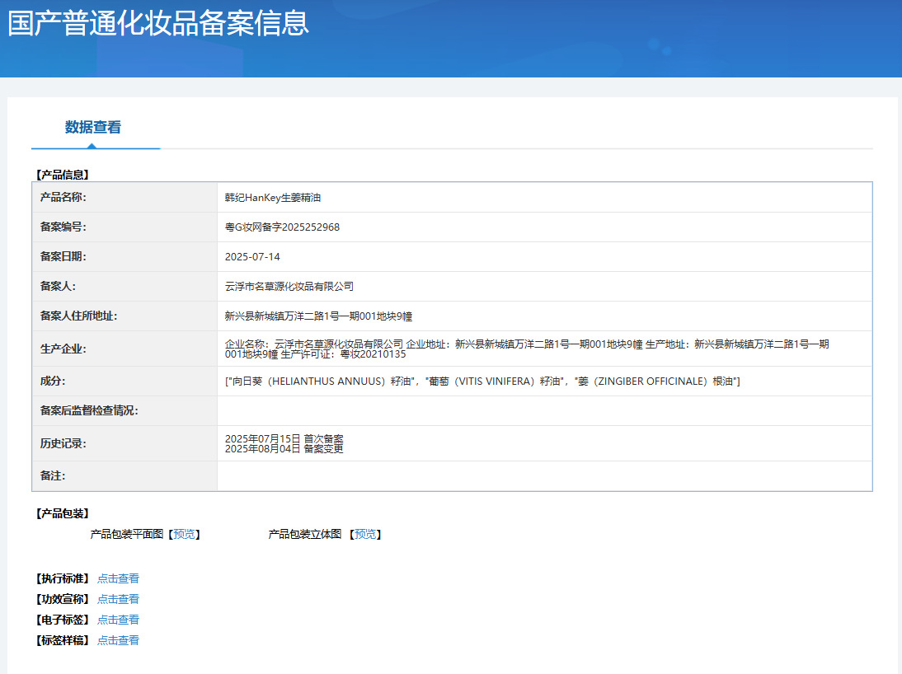Open the 标签样稿 点击查看 link
This screenshot has width=902, height=674.
118,641
